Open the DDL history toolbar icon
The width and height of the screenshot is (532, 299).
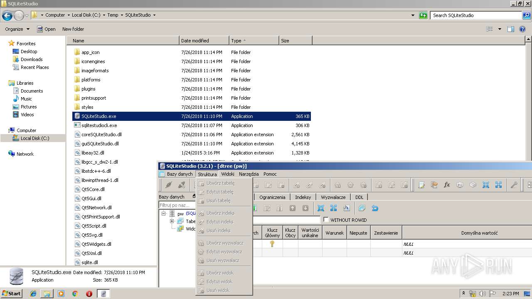click(434, 185)
